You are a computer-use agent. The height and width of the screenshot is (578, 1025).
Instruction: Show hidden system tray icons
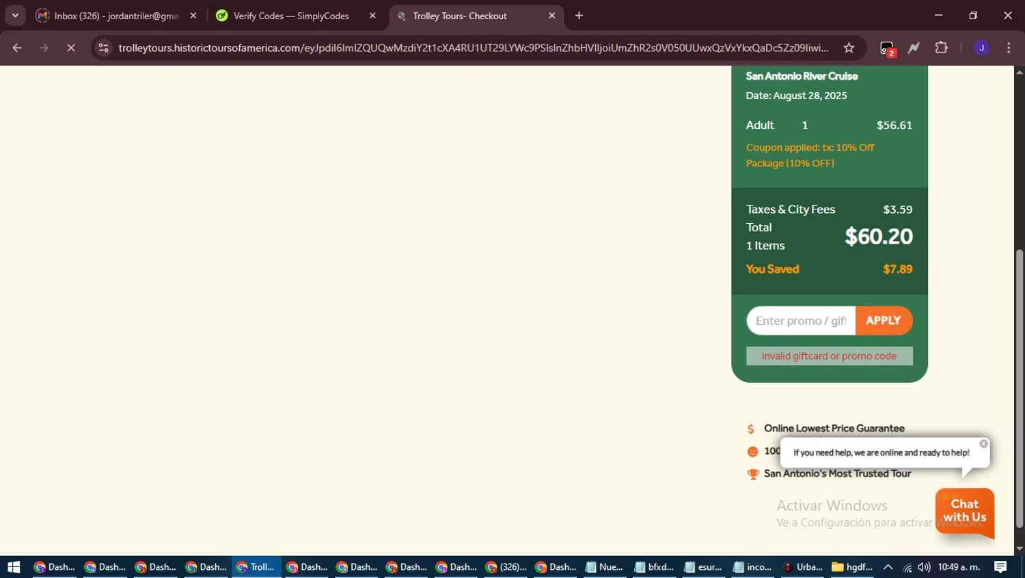(x=888, y=567)
